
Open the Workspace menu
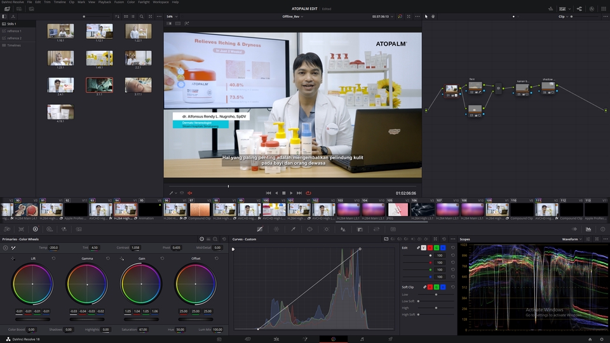click(161, 2)
